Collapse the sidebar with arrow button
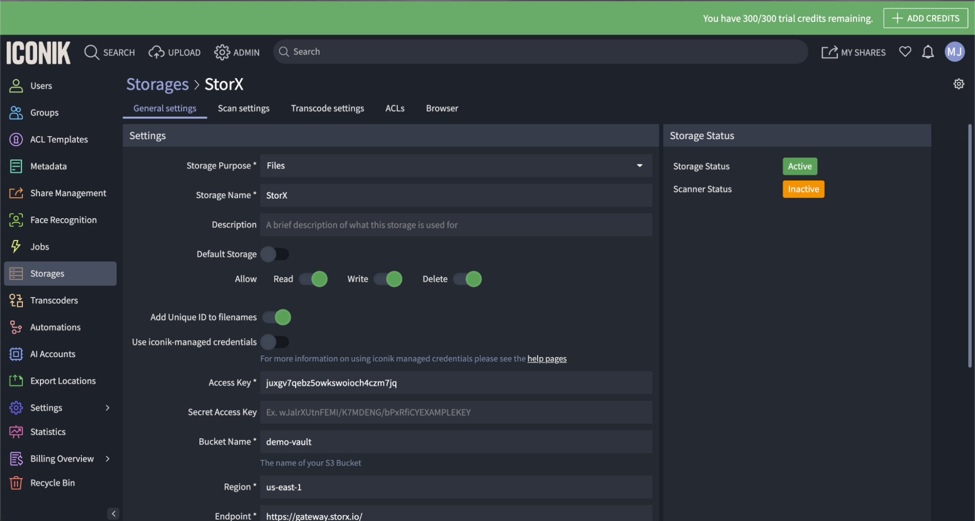Screen dimensions: 975x521 (x=113, y=513)
